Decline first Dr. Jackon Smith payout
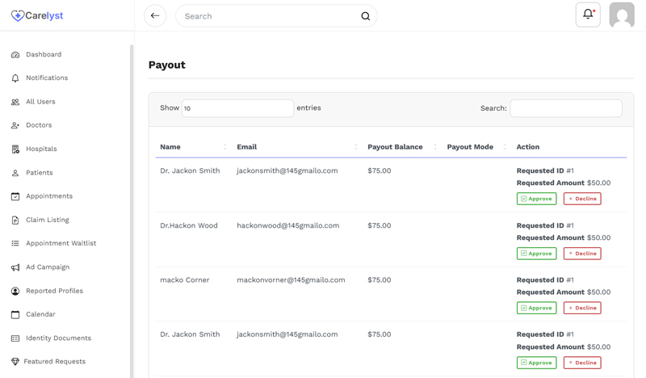The image size is (646, 378). point(582,199)
